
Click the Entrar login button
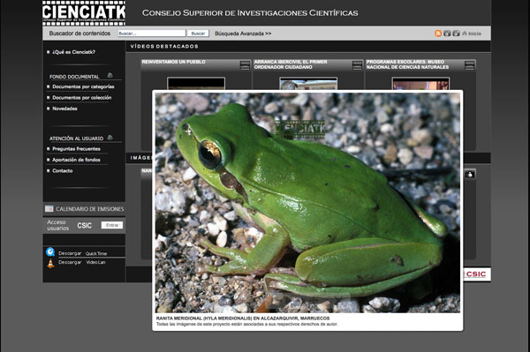(x=112, y=225)
